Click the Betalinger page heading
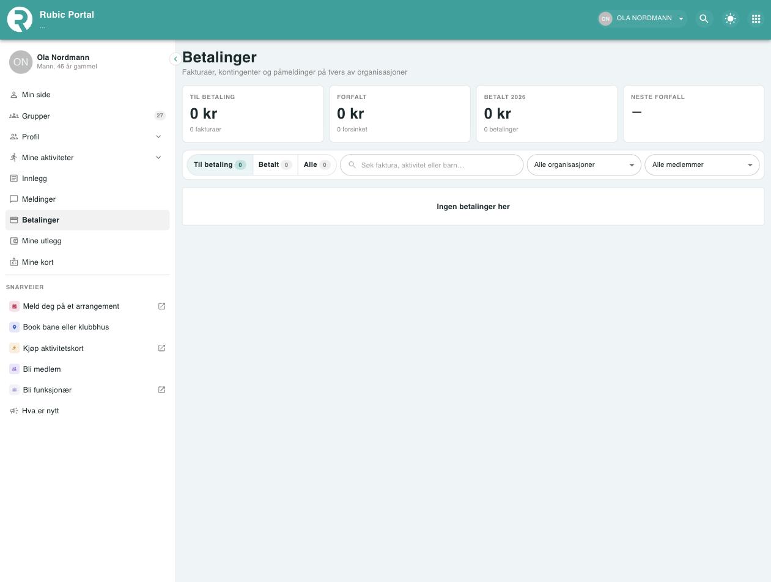The width and height of the screenshot is (771, 582). coord(219,57)
